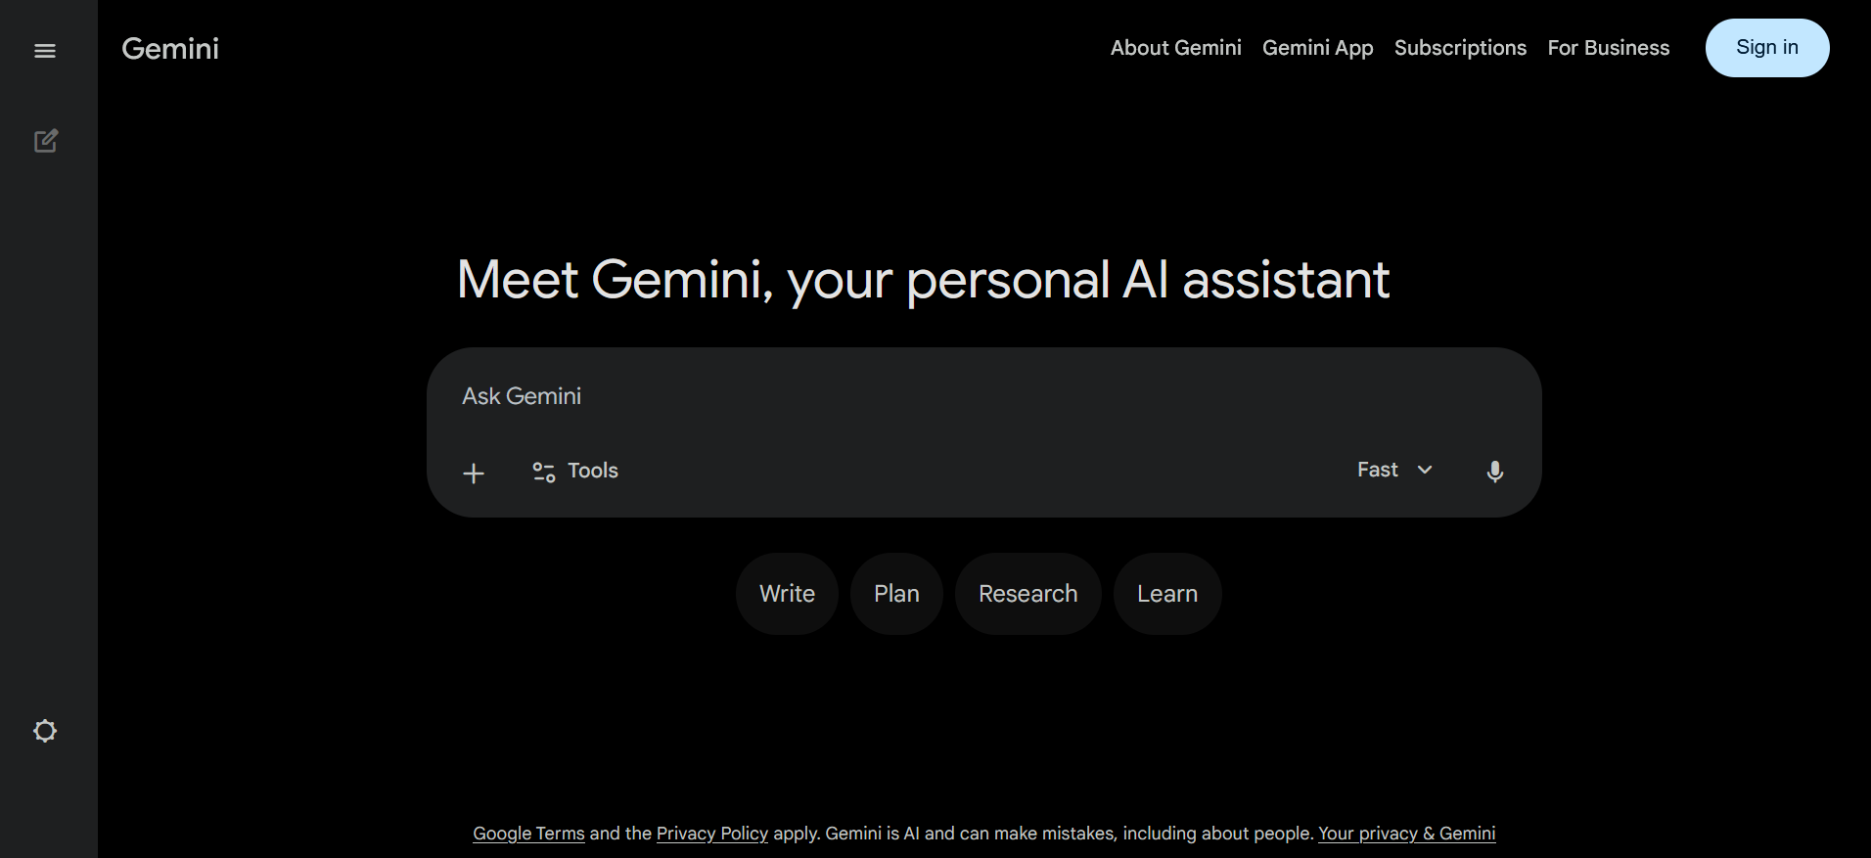Select the Research suggestion chip
Viewport: 1871px width, 858px height.
click(x=1027, y=593)
